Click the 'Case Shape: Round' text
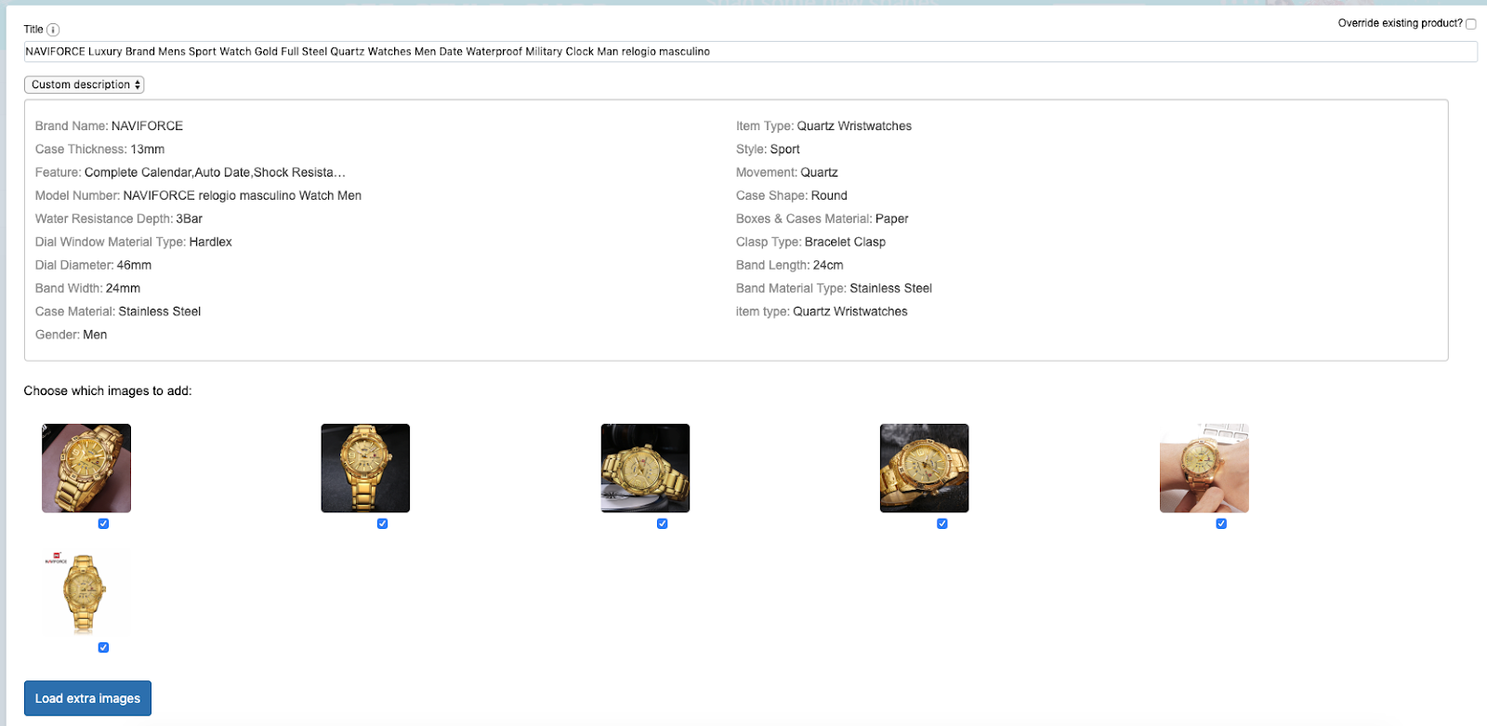Image resolution: width=1487 pixels, height=726 pixels. tap(792, 196)
